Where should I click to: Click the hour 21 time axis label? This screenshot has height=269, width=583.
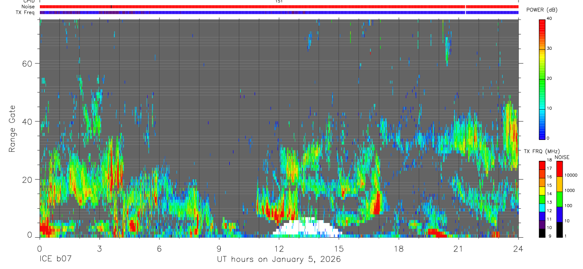click(459, 249)
